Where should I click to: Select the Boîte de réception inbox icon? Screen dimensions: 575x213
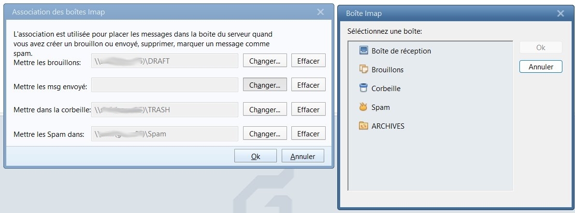[x=364, y=51]
